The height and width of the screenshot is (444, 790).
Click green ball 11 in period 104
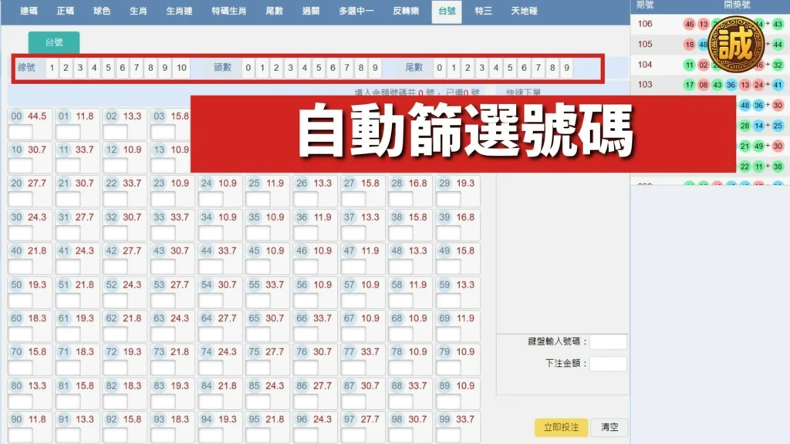(x=689, y=65)
